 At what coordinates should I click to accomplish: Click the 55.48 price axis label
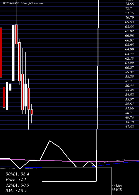(x=130, y=91)
